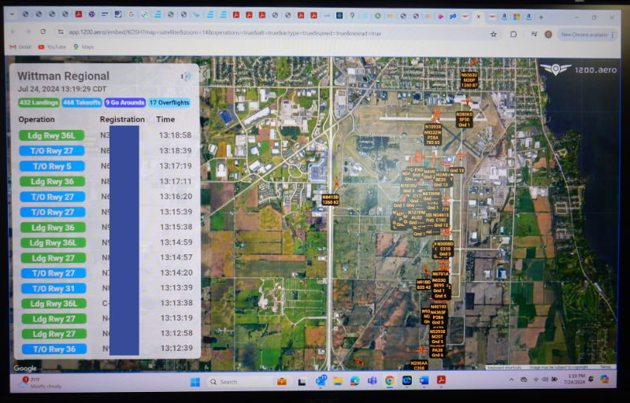This screenshot has height=403, width=630.
Task: Select the Ldg Rwy 36L operation at 13:18:58
Action: 50,135
